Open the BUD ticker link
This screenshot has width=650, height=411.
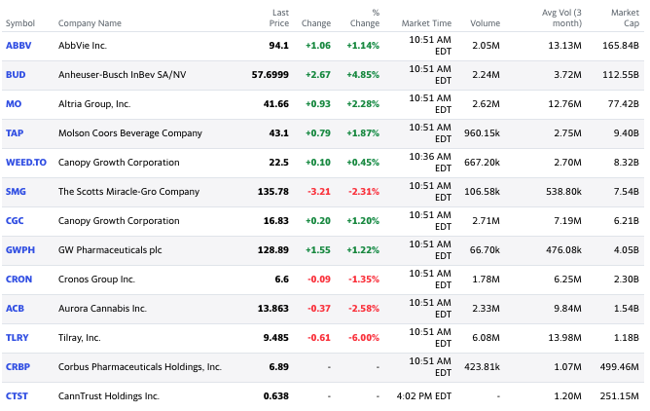16,75
